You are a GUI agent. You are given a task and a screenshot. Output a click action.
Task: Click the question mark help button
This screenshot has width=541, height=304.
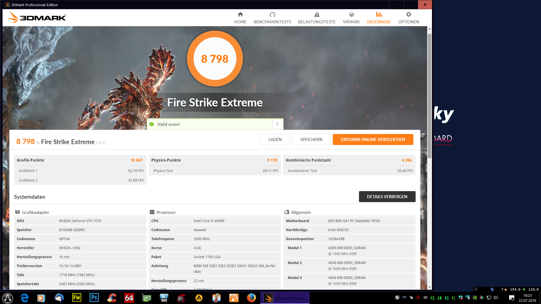[x=277, y=124]
